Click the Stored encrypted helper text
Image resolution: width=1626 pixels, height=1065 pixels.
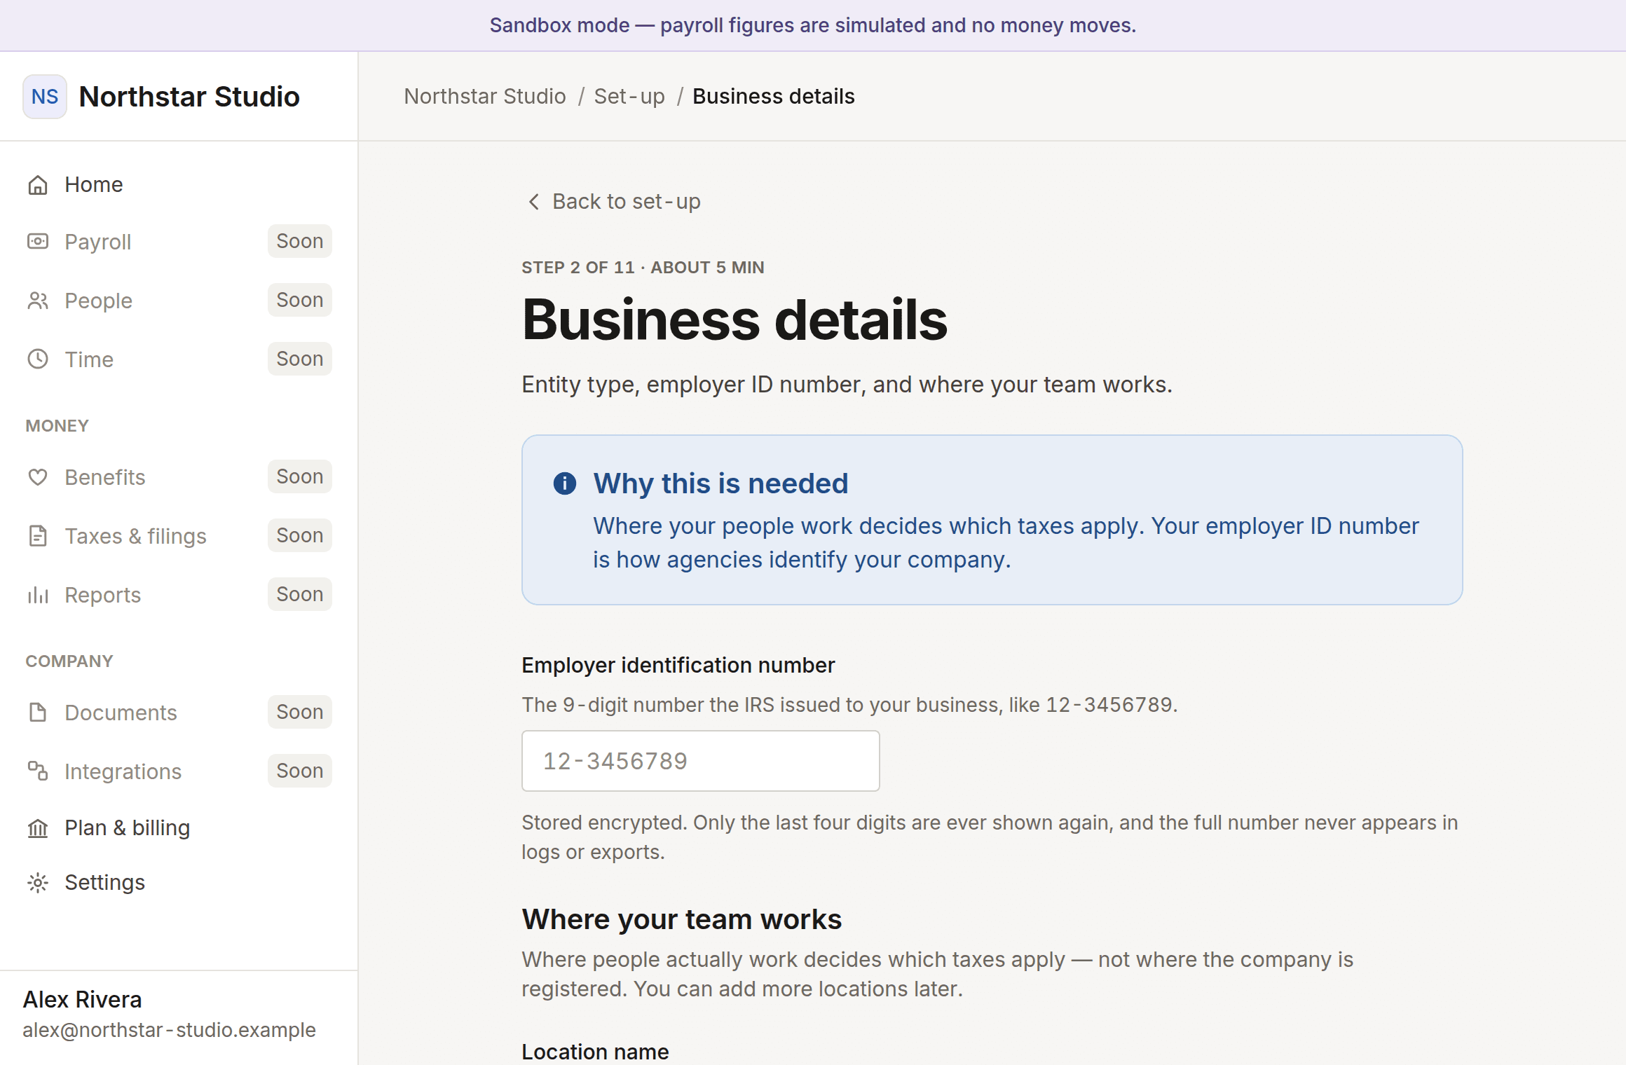(990, 837)
